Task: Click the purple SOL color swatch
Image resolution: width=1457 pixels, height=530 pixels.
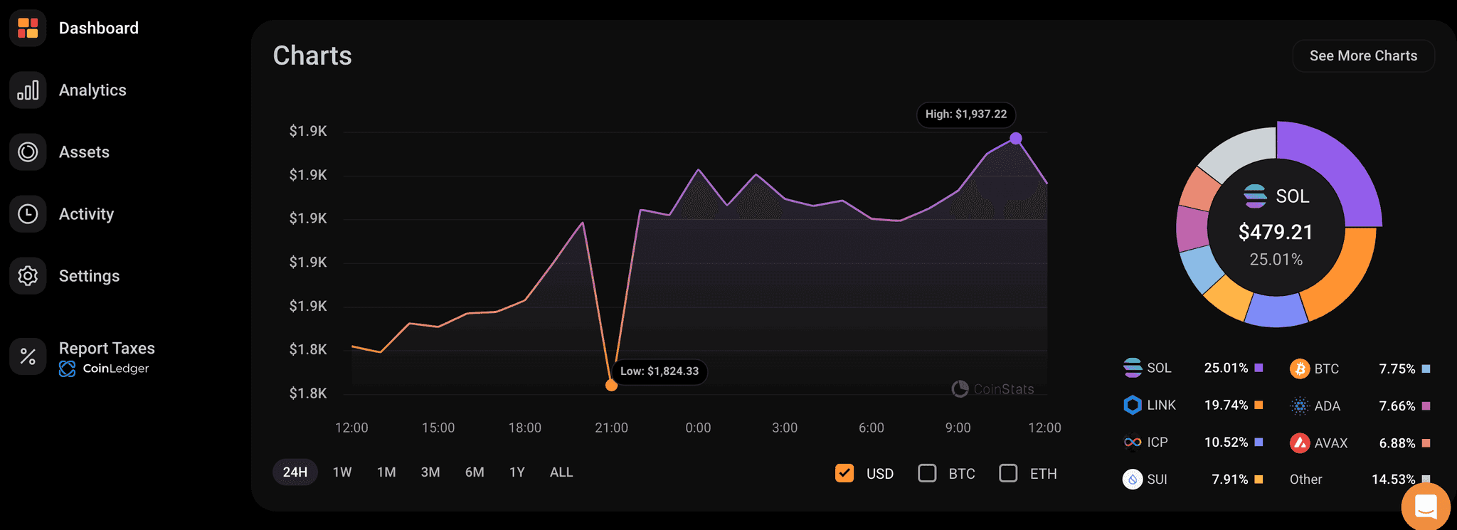Action: point(1259,368)
